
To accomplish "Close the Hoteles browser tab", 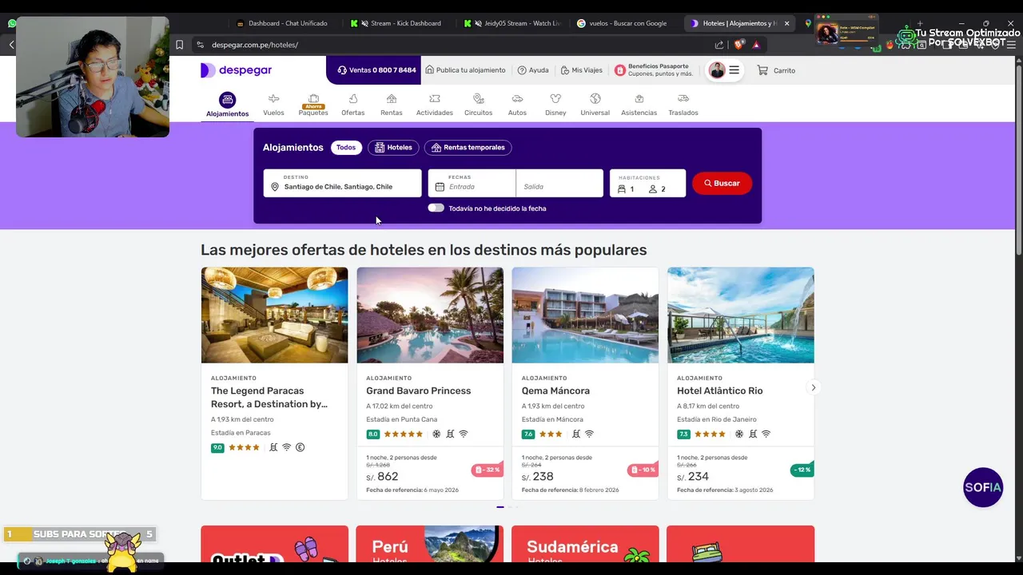I will [x=786, y=23].
